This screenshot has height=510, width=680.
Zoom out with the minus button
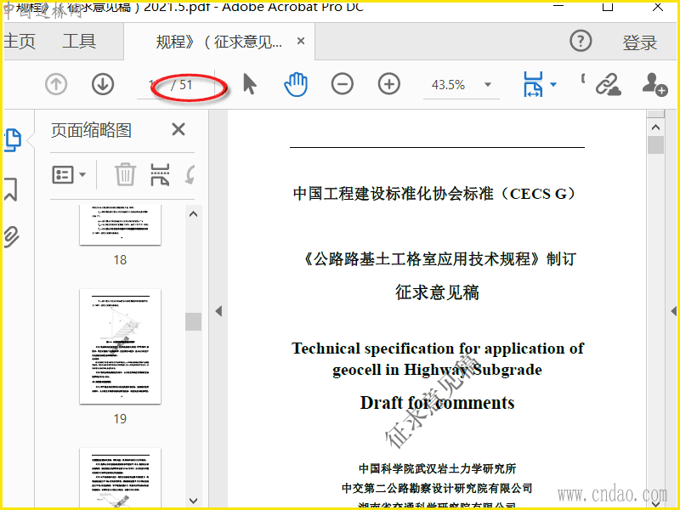coord(343,84)
